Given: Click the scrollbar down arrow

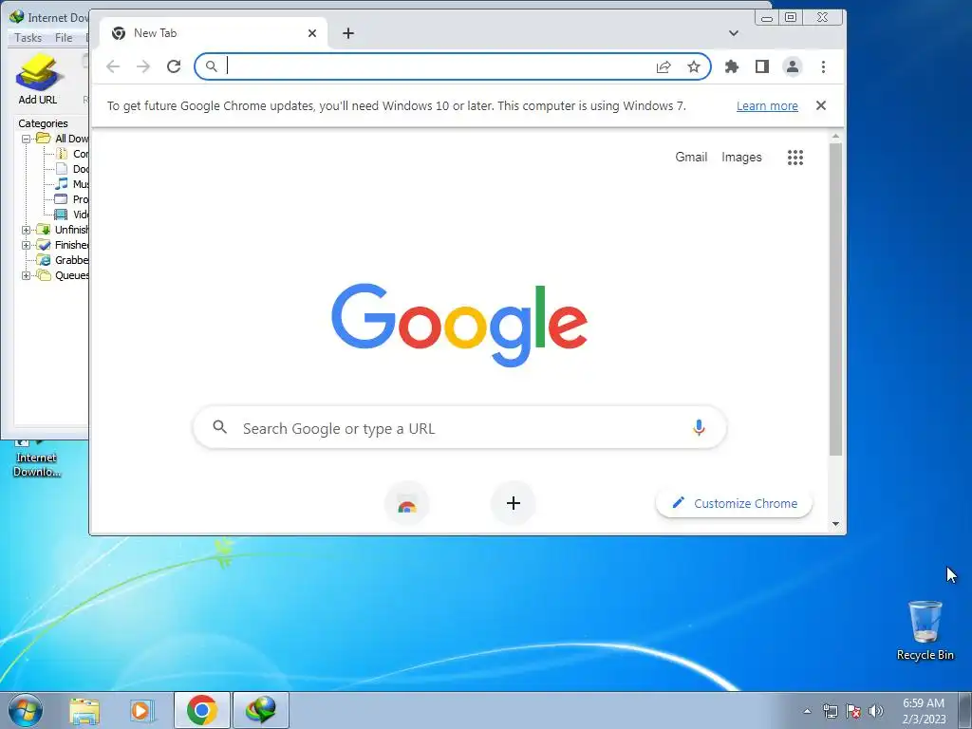Looking at the screenshot, I should coord(835,524).
